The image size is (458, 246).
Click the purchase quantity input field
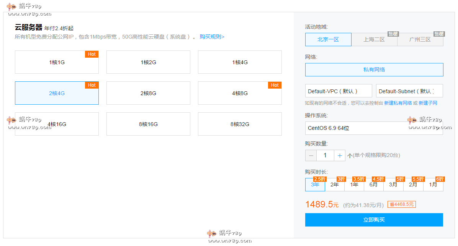(x=325, y=155)
